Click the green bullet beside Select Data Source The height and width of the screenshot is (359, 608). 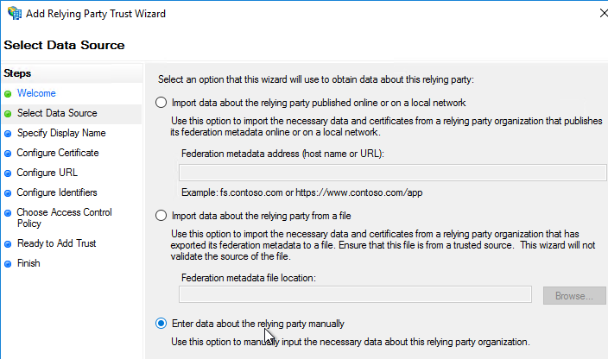tap(8, 113)
